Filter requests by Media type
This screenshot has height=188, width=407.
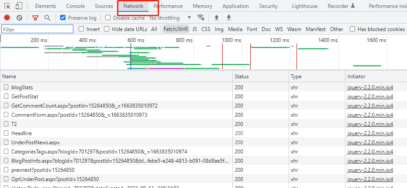tap(235, 29)
